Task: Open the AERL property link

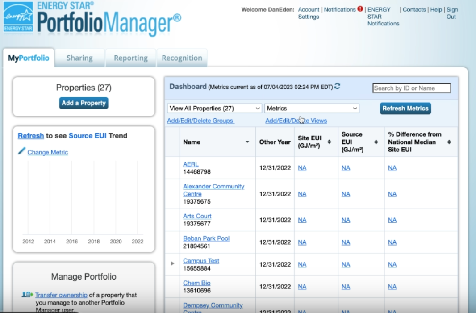Action: pos(191,164)
